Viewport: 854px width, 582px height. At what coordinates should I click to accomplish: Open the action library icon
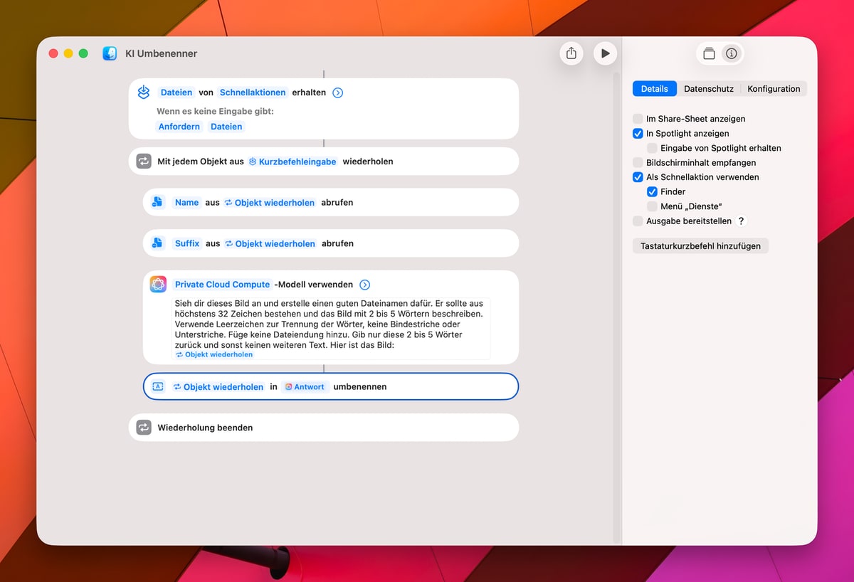pyautogui.click(x=709, y=53)
